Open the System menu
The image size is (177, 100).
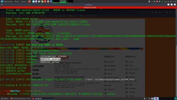tap(24, 1)
